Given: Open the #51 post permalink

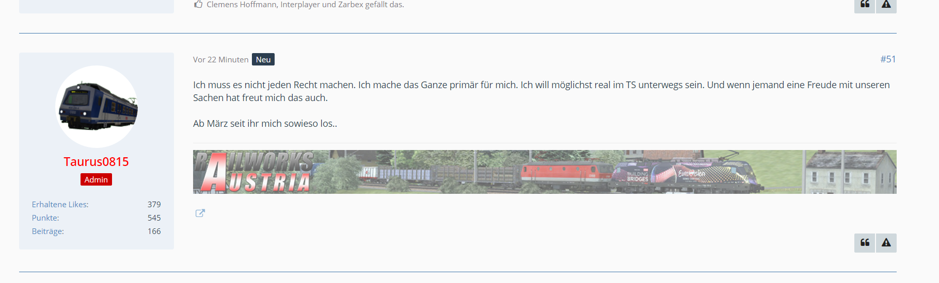Looking at the screenshot, I should [x=888, y=59].
